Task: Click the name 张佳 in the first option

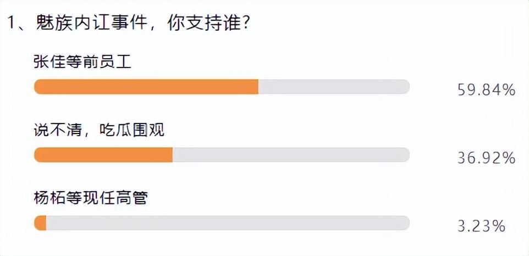Action: click(x=50, y=62)
